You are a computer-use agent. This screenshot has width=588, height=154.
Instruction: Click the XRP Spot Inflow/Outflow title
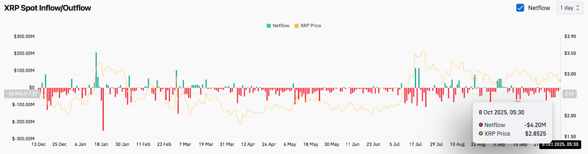(x=47, y=8)
